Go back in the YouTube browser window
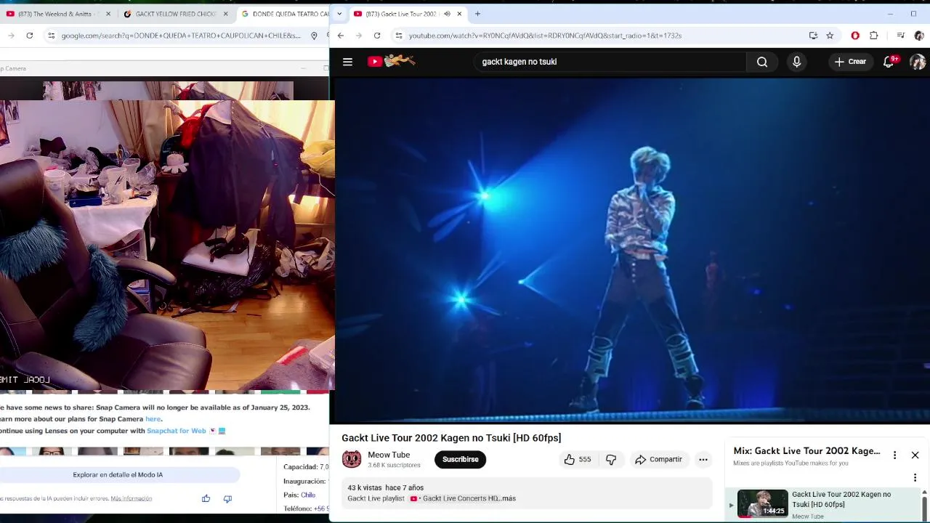The height and width of the screenshot is (523, 930). click(340, 36)
